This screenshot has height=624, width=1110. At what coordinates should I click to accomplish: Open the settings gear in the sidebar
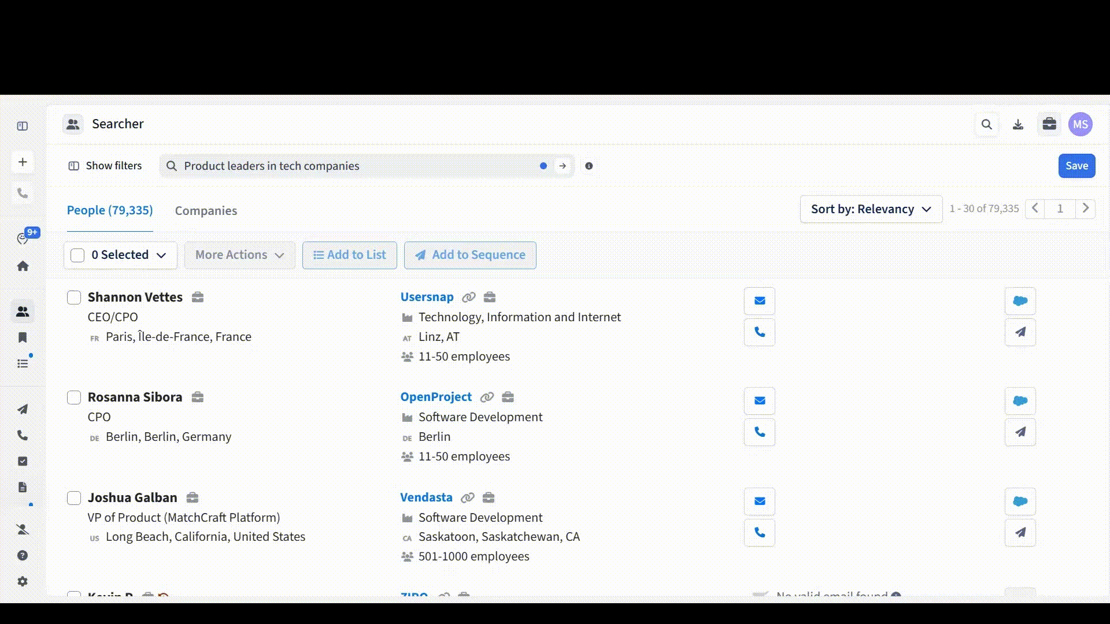click(23, 581)
